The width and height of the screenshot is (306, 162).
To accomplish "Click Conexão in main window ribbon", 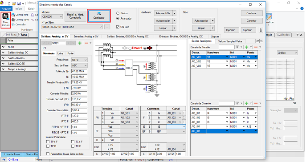I will (19, 24).
